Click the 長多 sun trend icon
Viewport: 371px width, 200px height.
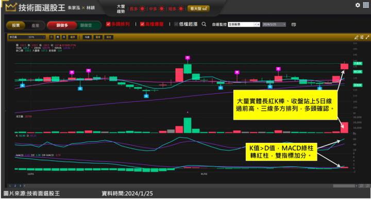point(142,9)
